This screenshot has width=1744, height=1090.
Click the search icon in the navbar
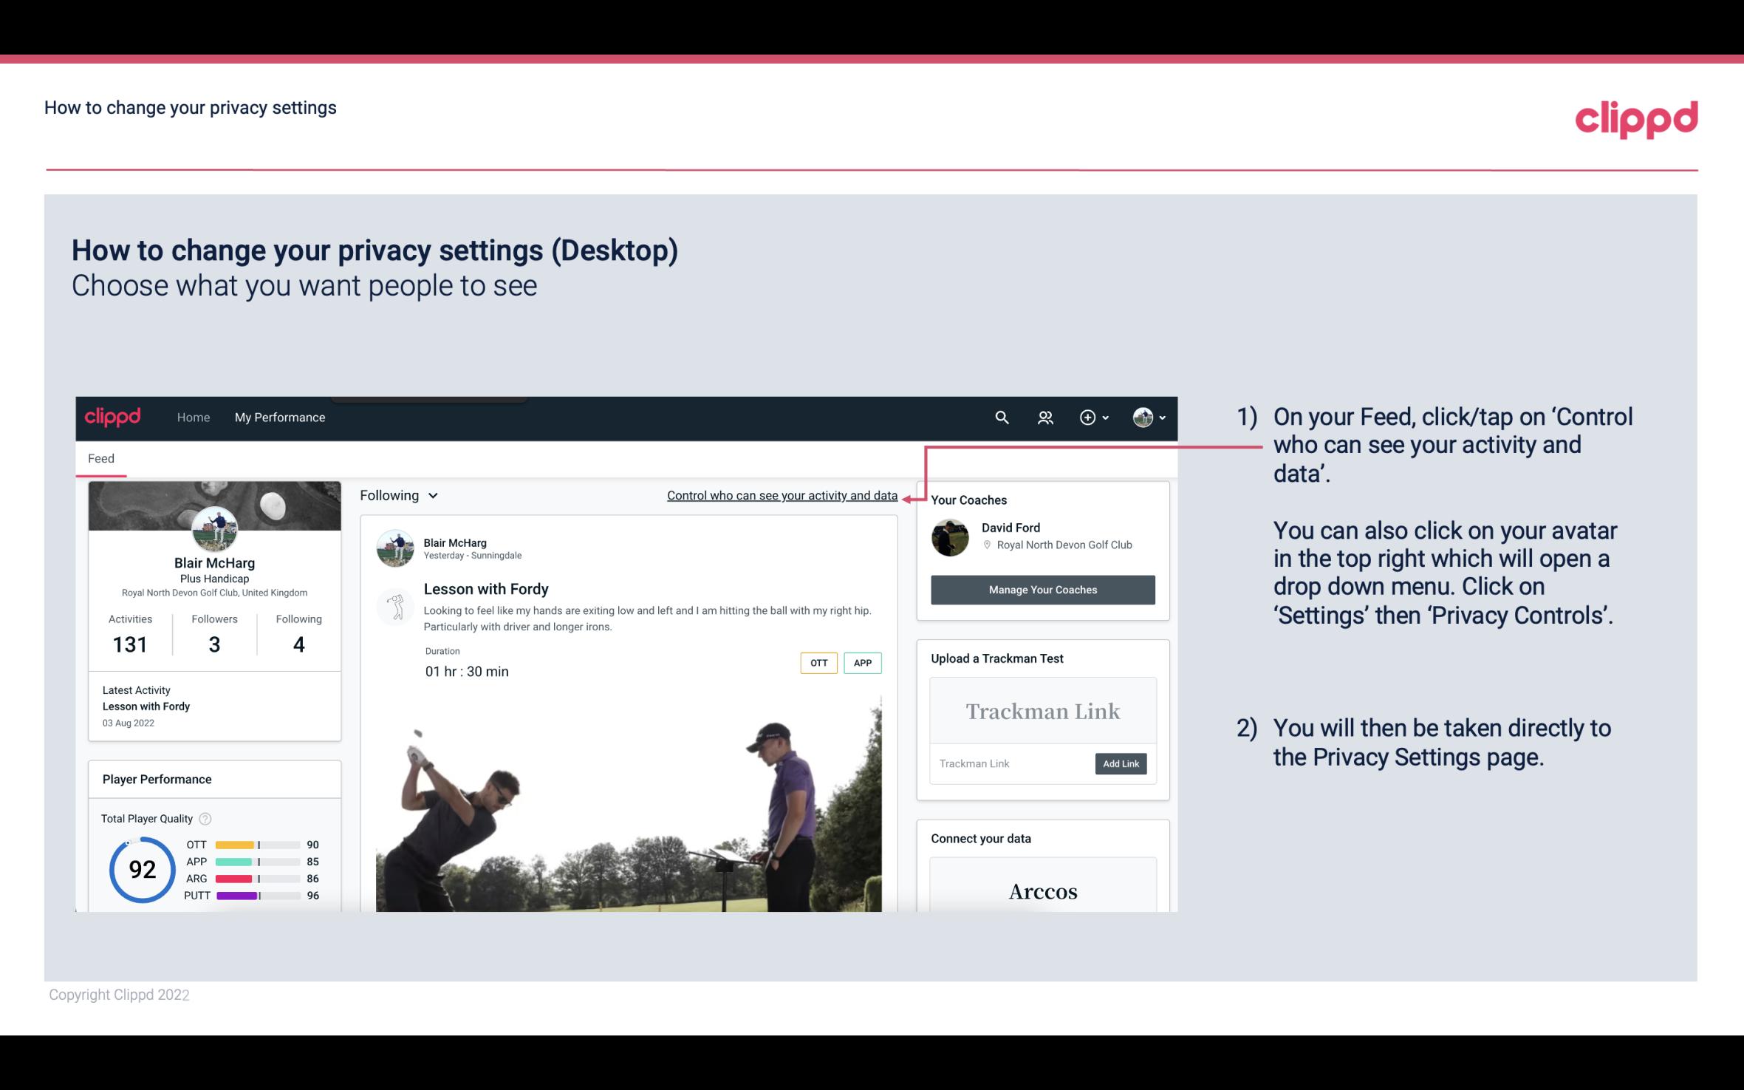coord(1000,417)
